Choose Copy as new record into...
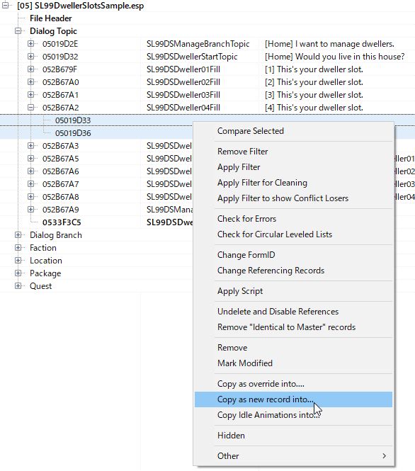415x471 pixels. [293, 399]
